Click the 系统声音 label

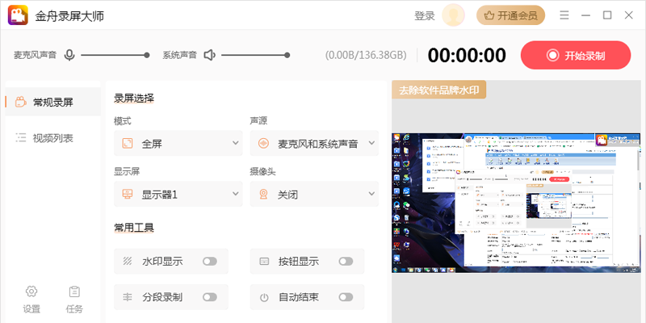179,55
